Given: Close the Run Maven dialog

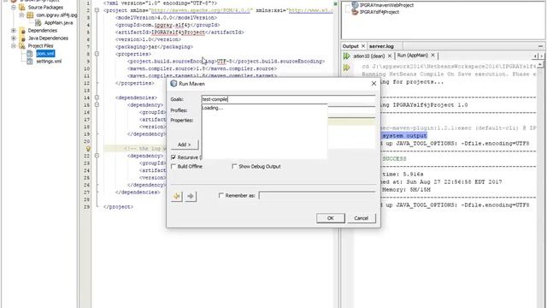Looking at the screenshot, I should click(x=373, y=84).
